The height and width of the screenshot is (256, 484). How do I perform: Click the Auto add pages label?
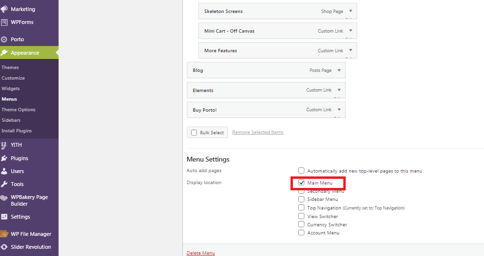[204, 170]
